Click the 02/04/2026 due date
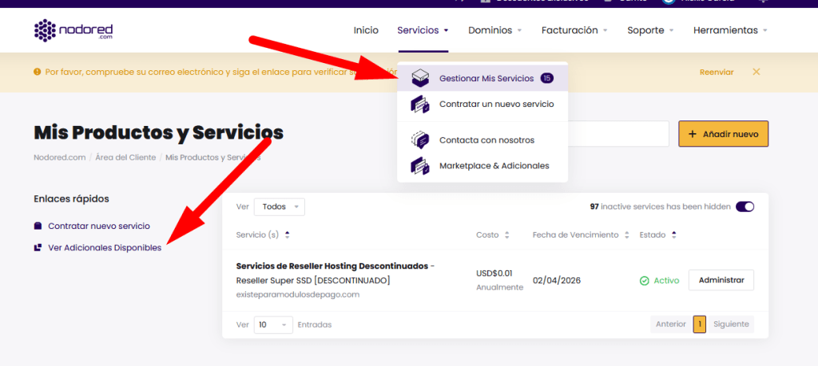Image resolution: width=818 pixels, height=366 pixels. (x=557, y=281)
